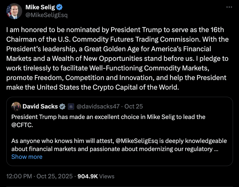Open the @CFTC mention in quoted post
The image size is (239, 187).
point(21,125)
